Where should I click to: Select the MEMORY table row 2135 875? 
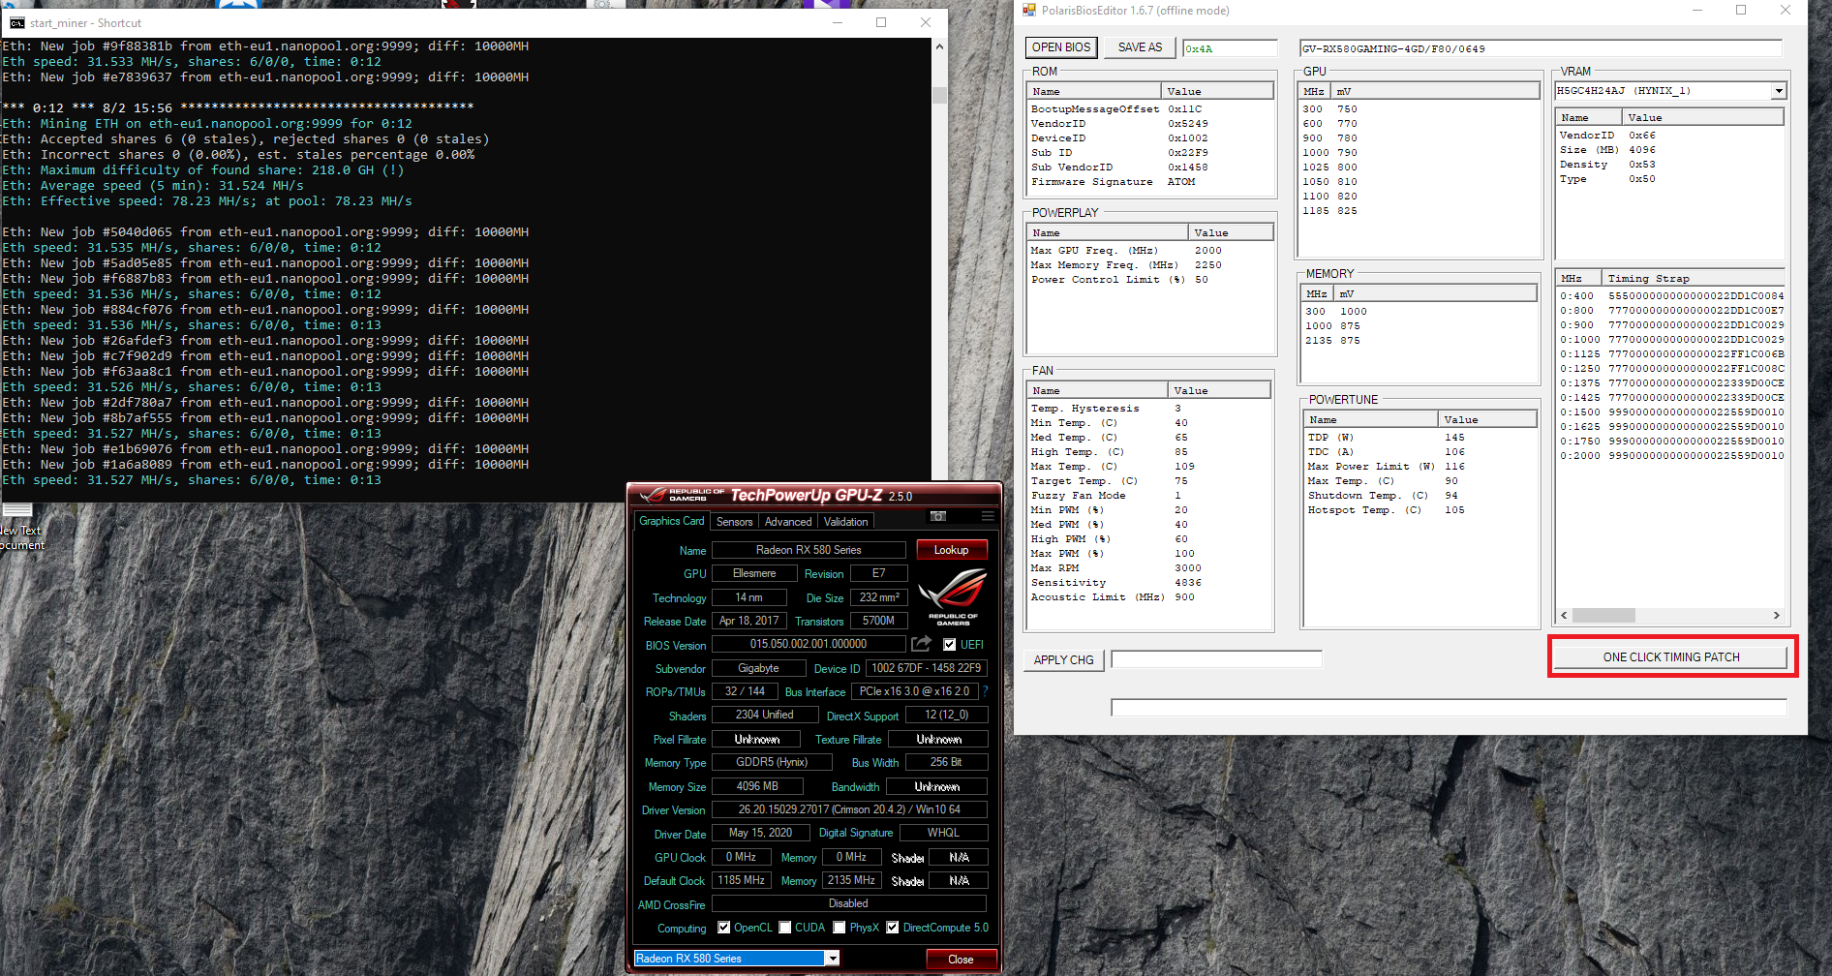click(1420, 341)
